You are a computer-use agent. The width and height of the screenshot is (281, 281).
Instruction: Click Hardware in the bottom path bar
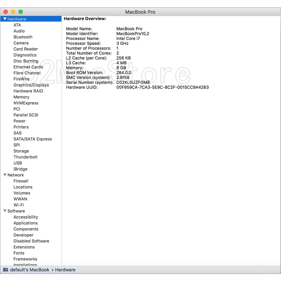pos(65,270)
